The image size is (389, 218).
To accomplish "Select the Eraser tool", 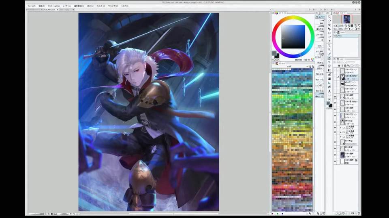I will click(329, 66).
